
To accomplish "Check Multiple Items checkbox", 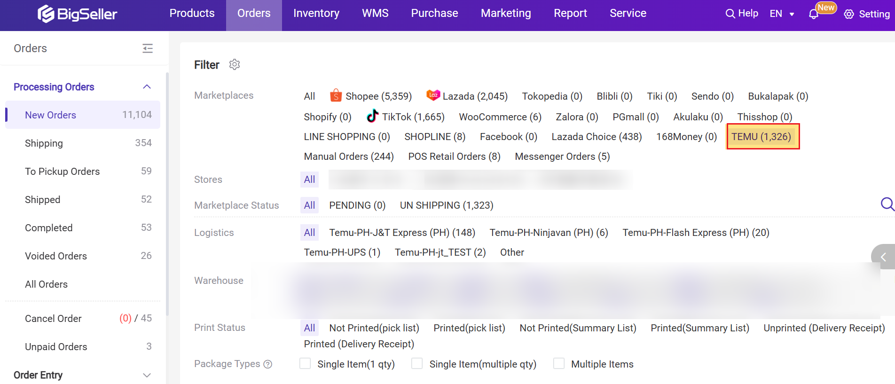I will [559, 363].
